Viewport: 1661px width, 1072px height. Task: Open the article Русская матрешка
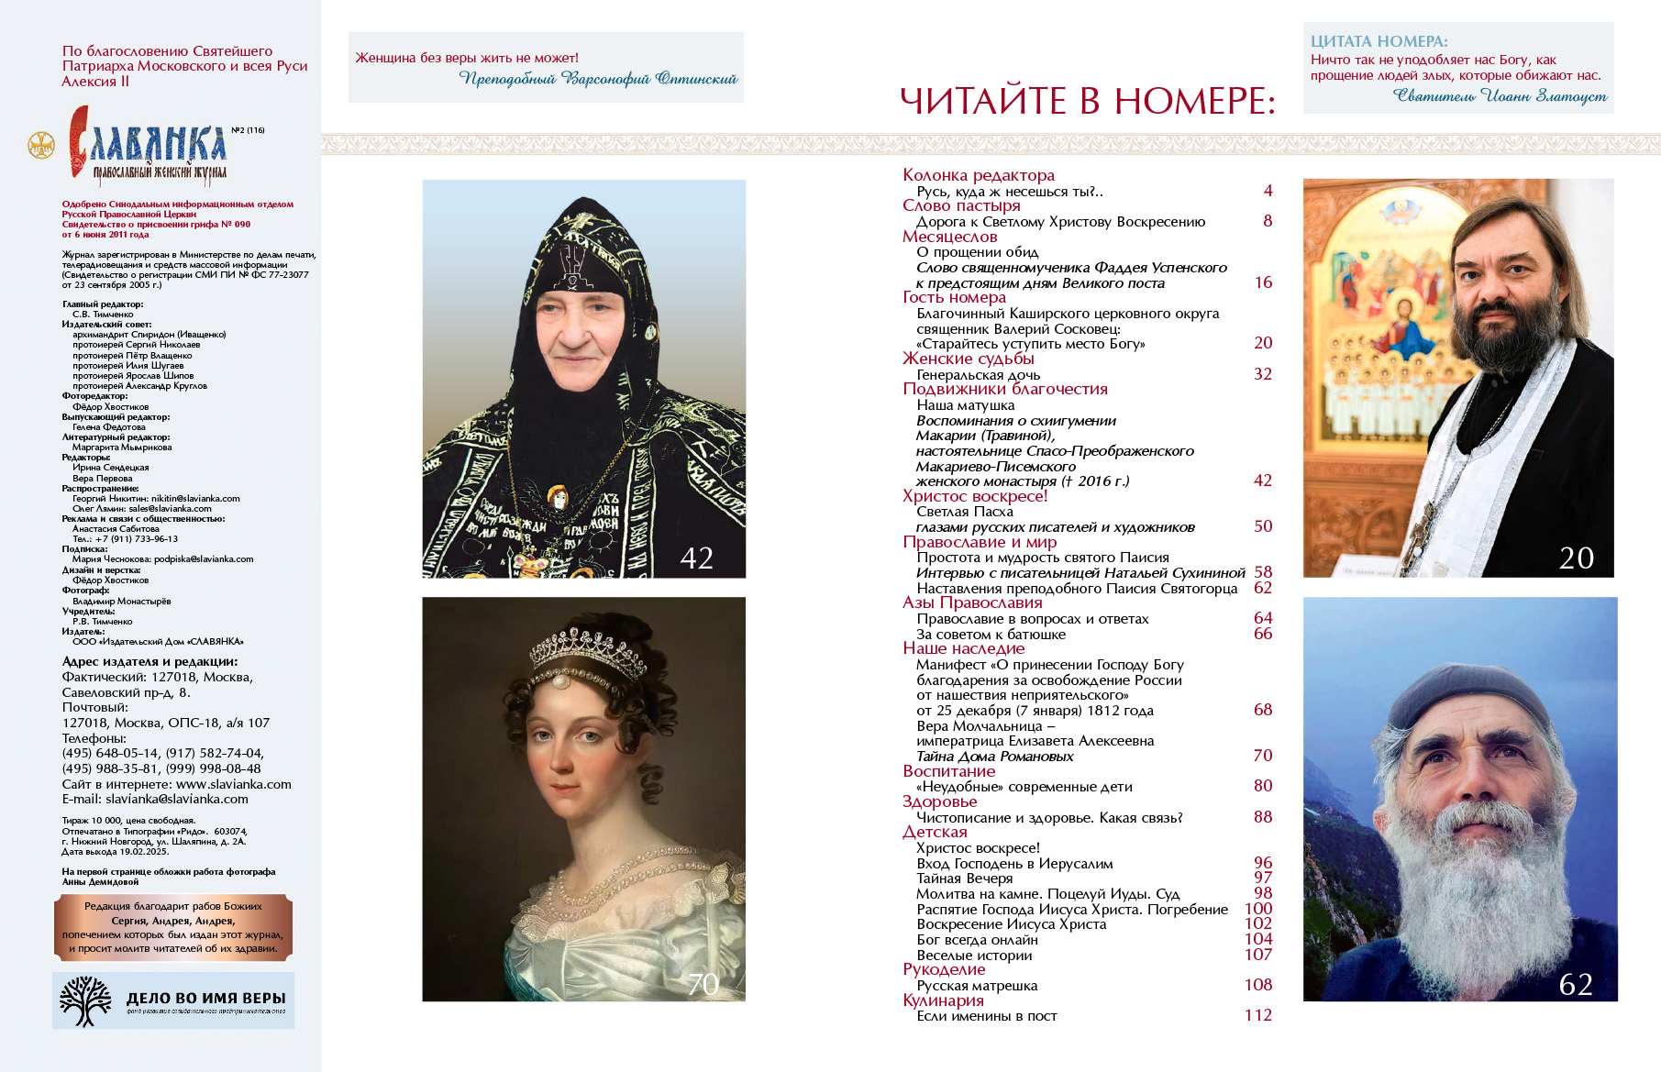coord(977,986)
